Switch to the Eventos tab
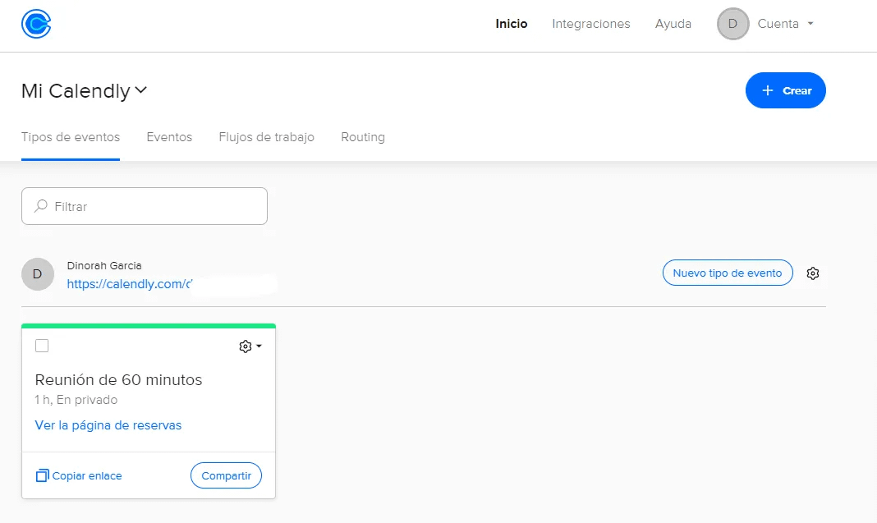Screen dimensions: 877x523 tap(169, 137)
